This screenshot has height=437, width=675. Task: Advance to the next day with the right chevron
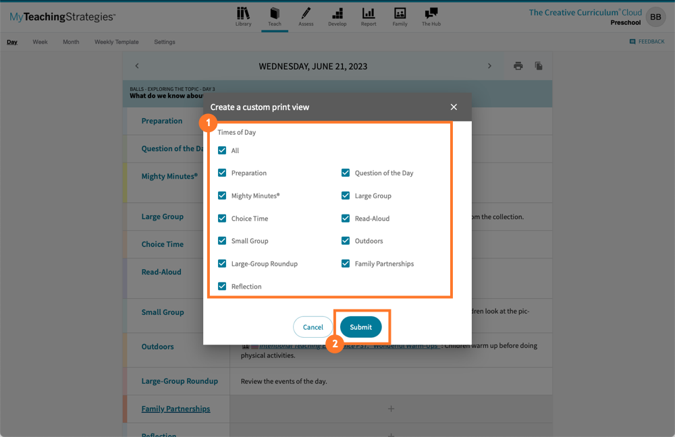(490, 65)
